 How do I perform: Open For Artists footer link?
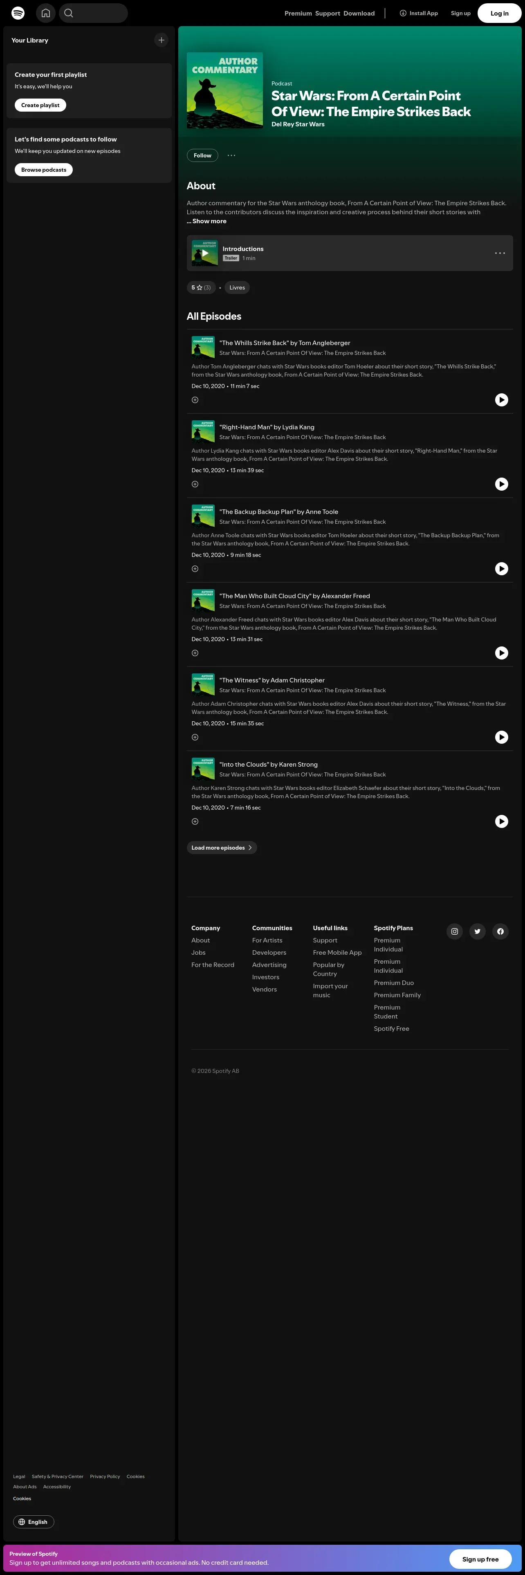267,940
